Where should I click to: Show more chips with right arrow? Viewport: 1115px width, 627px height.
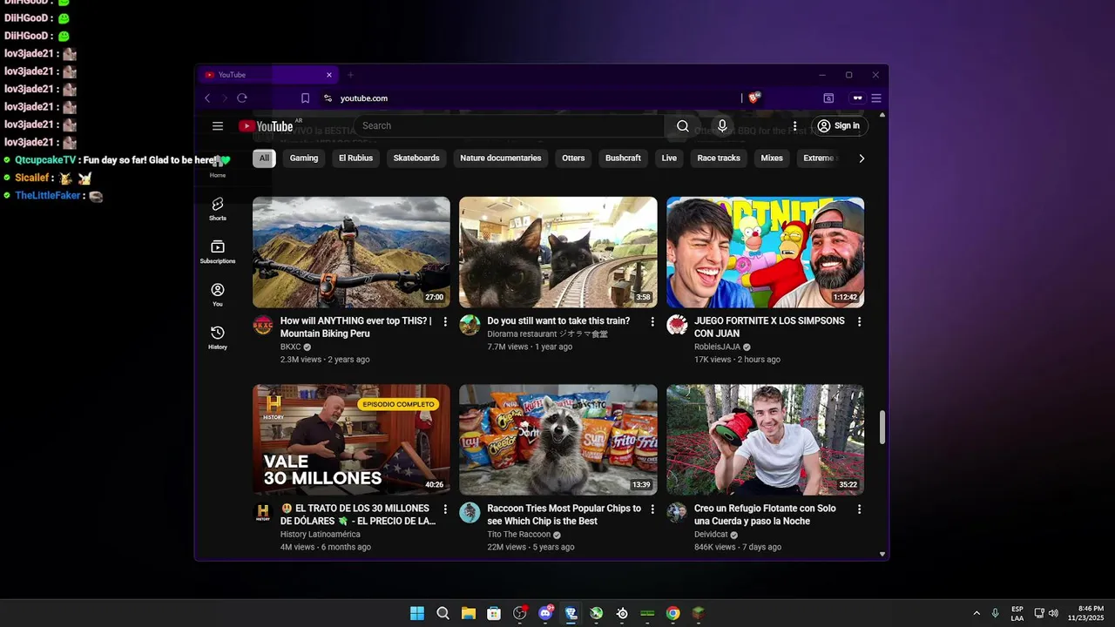coord(862,158)
